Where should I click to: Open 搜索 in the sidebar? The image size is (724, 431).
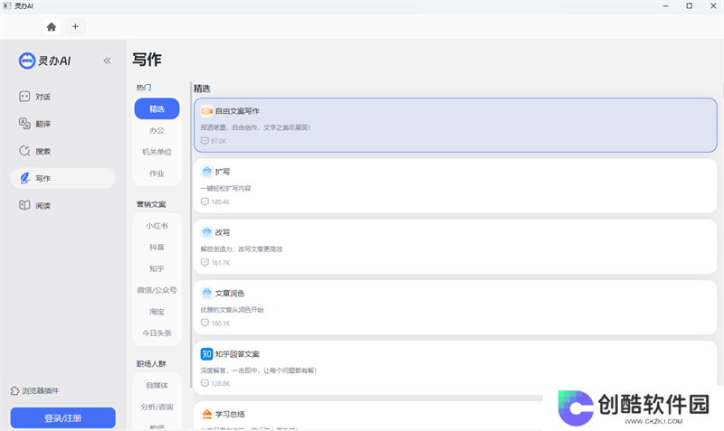pos(62,151)
